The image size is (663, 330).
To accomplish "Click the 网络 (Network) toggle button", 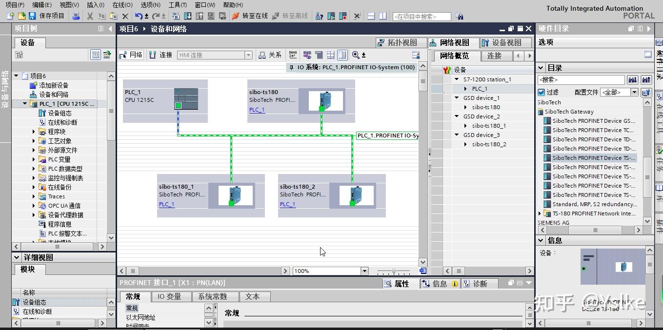I will [x=131, y=55].
